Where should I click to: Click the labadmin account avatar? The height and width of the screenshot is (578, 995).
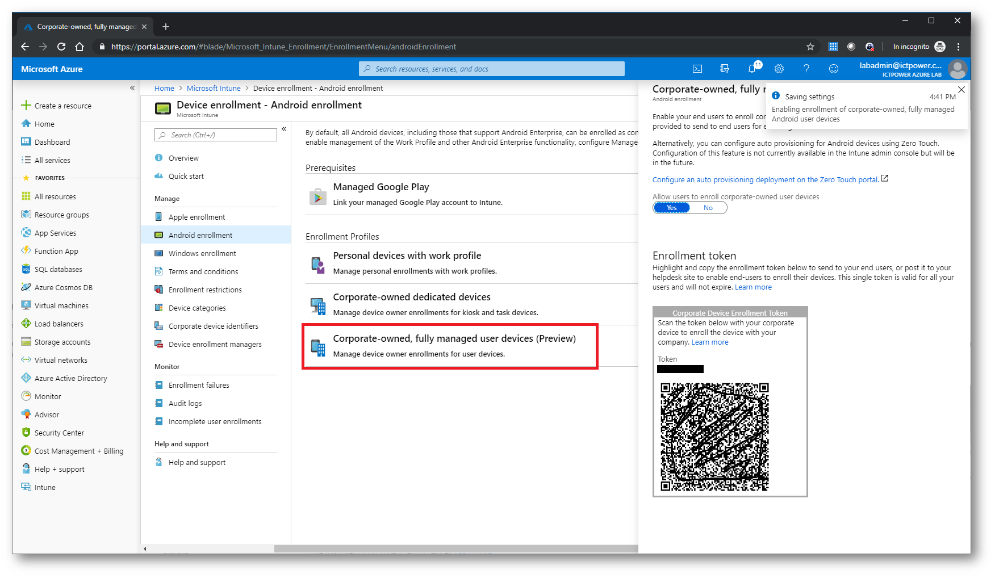point(958,69)
